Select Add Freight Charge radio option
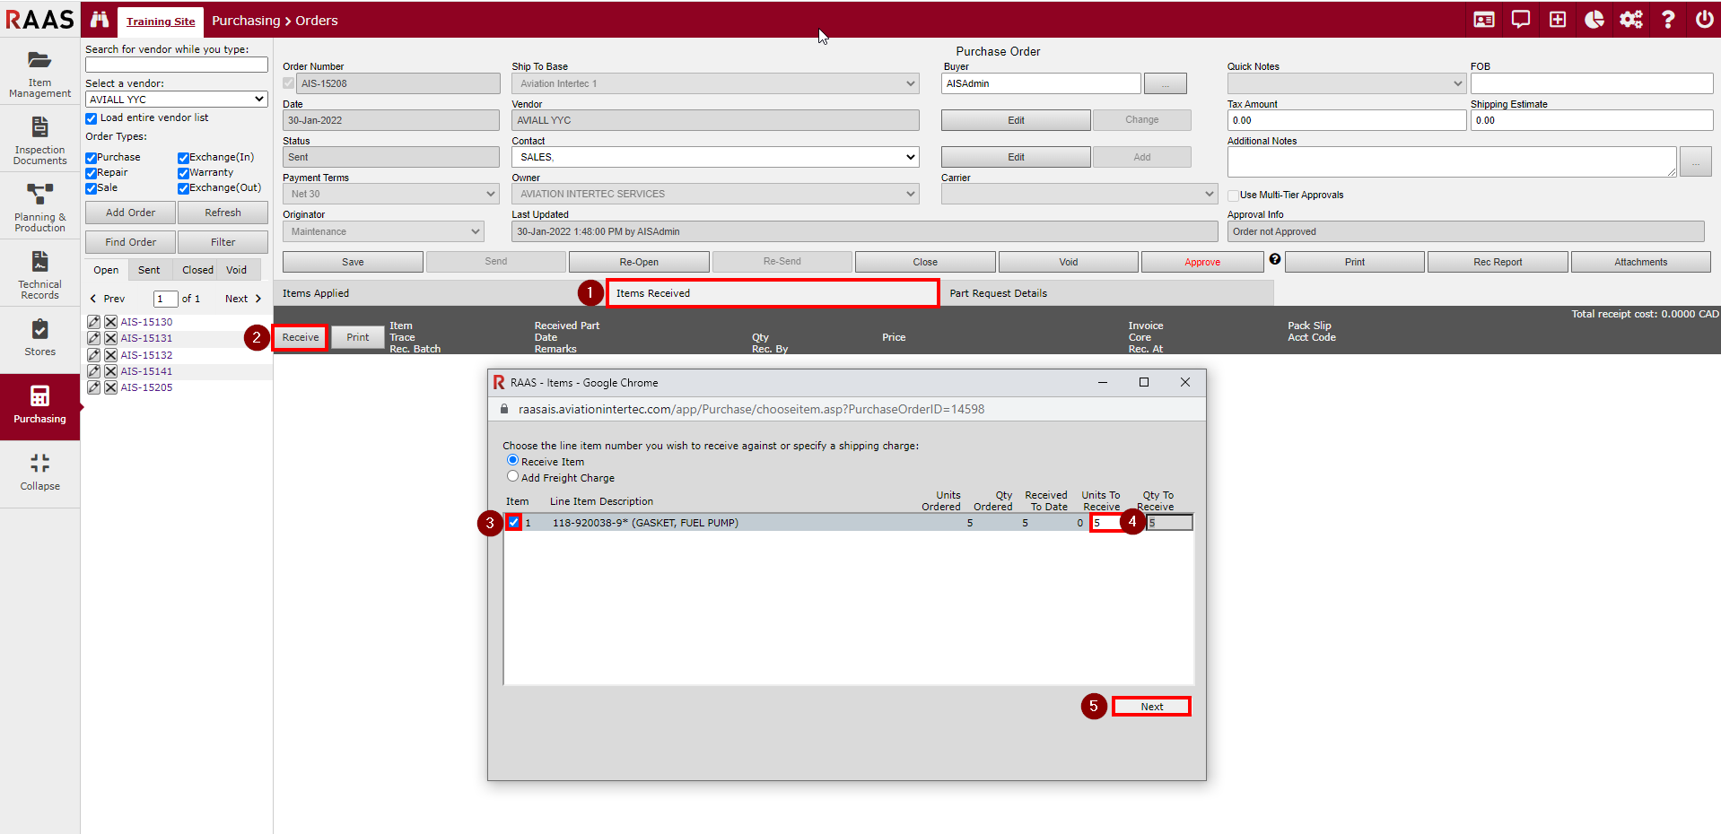The image size is (1721, 834). (x=512, y=477)
